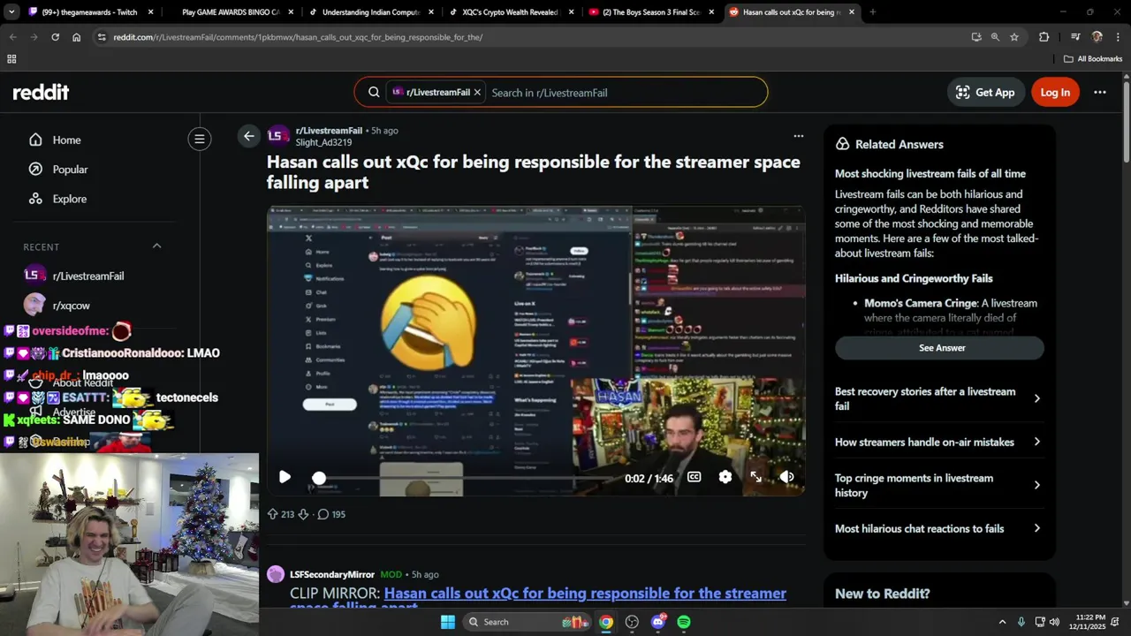Switch to thegameawards Twitch tab

pyautogui.click(x=88, y=12)
